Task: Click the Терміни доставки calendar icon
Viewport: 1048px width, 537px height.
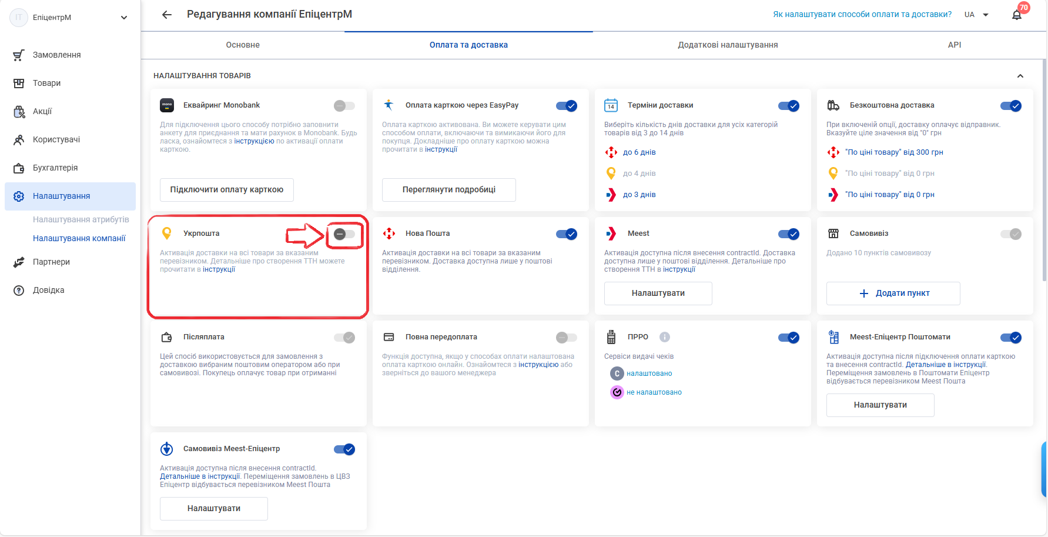Action: 611,105
